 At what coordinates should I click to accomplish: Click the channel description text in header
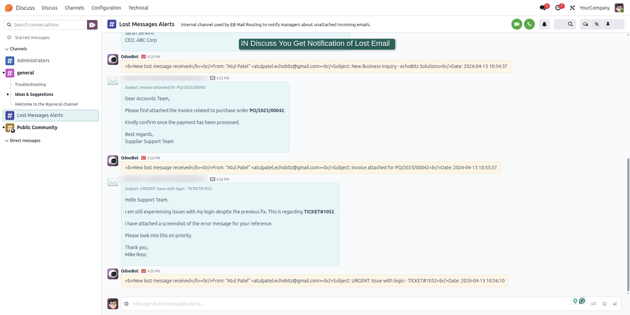coord(276,24)
